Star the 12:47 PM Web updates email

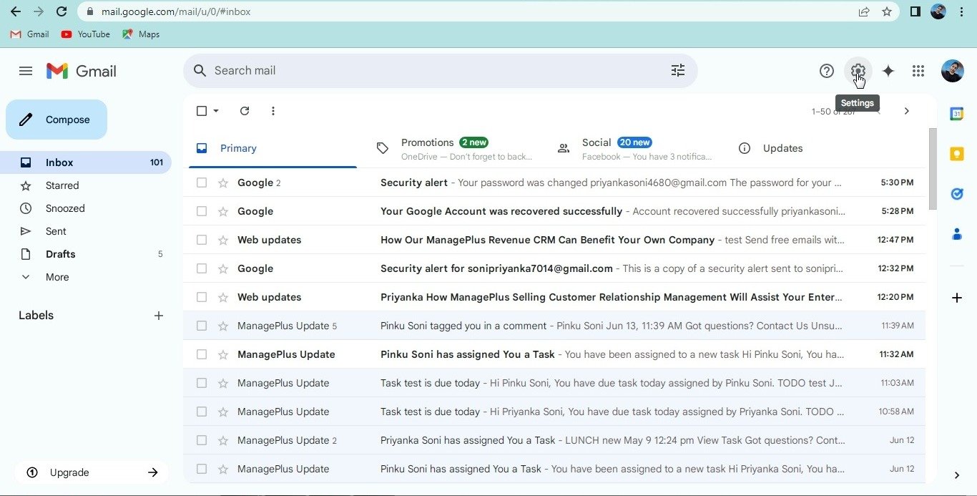click(223, 240)
